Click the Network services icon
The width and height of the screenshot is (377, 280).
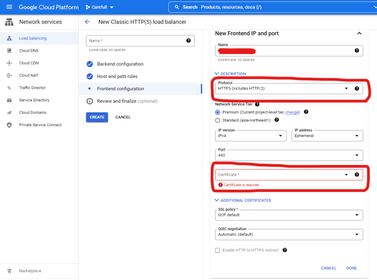point(9,22)
